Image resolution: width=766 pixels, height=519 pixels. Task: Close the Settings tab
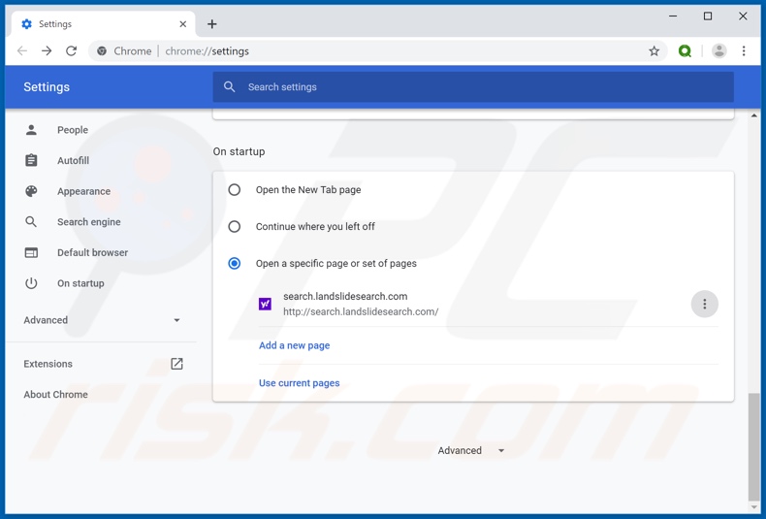(182, 24)
